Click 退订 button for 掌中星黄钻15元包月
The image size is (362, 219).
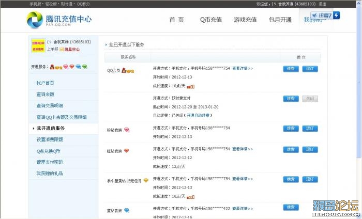(310, 179)
